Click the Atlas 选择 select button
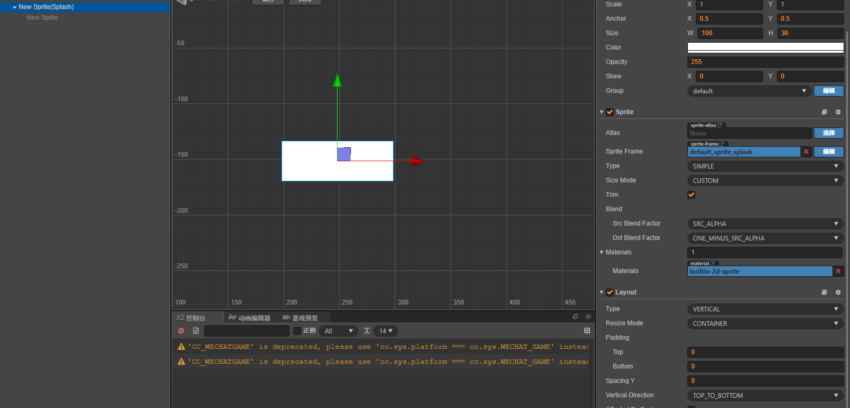 point(829,133)
